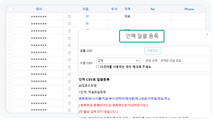Open the contact named 한
The image size is (213, 120).
87,24
